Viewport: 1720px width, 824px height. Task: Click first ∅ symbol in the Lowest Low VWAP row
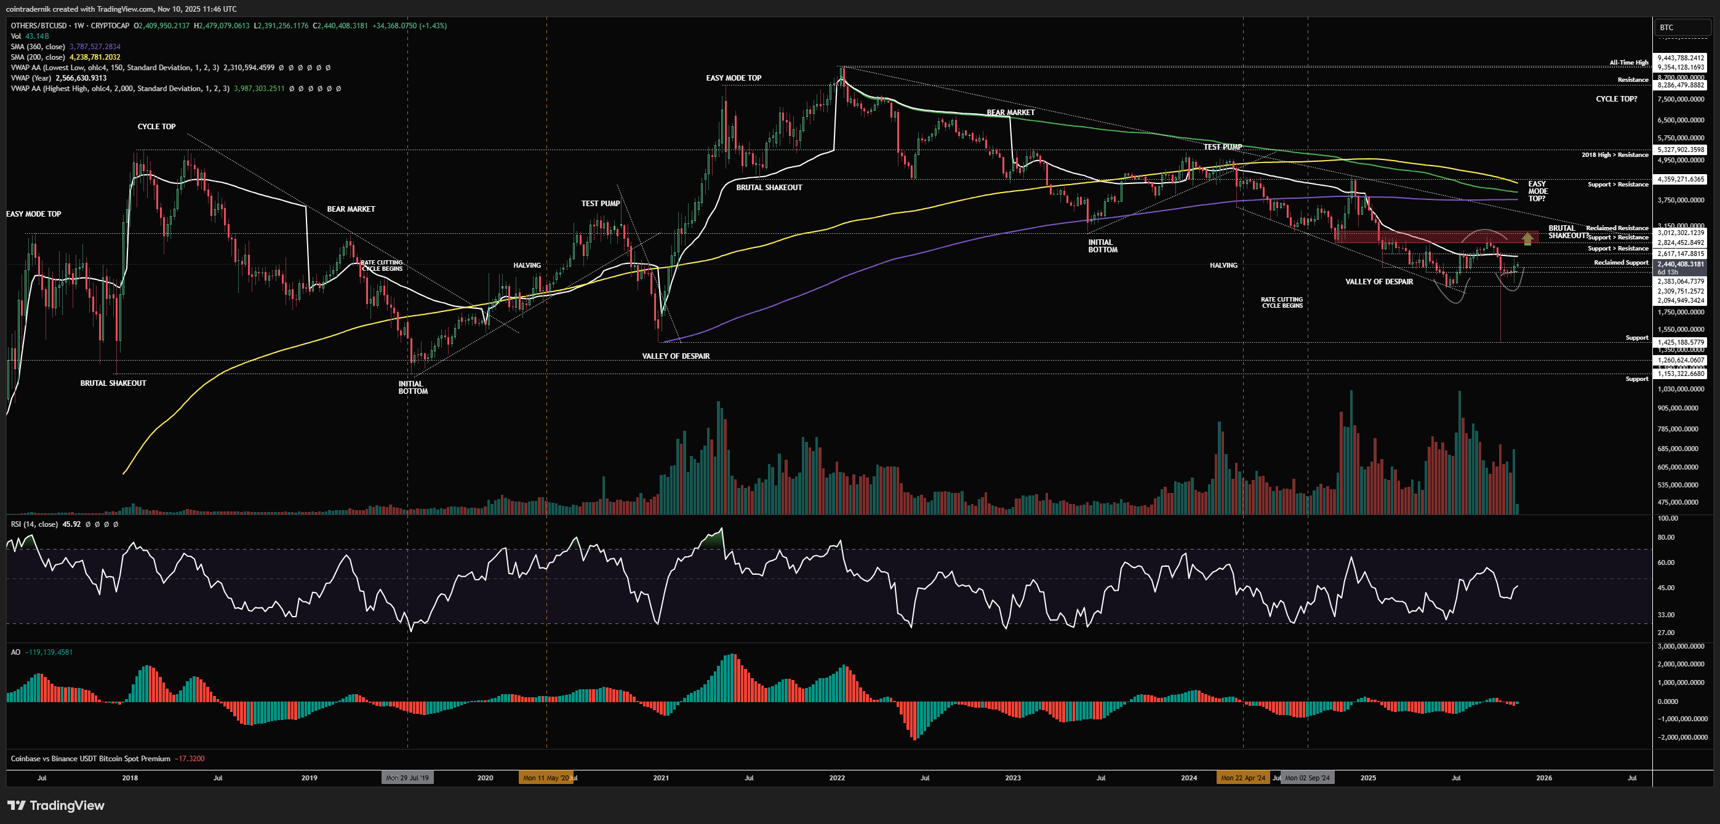[x=282, y=68]
